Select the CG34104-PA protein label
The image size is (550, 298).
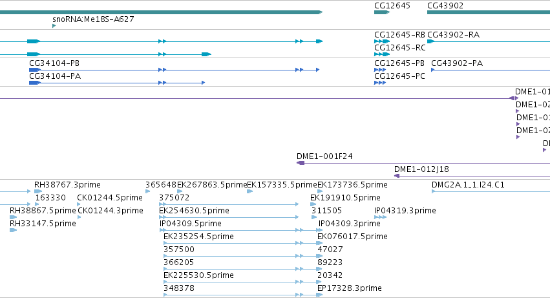pyautogui.click(x=55, y=76)
